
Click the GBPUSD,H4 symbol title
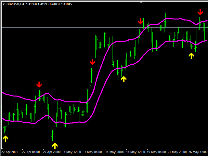(15, 4)
